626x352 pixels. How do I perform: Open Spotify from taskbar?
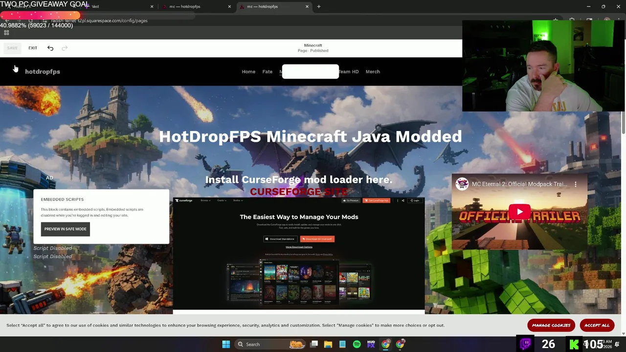tap(357, 344)
